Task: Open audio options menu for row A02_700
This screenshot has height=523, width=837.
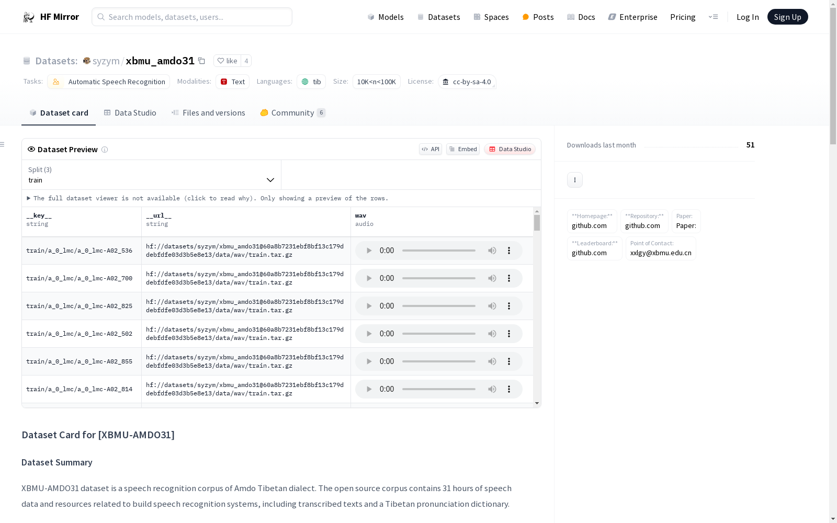Action: click(x=509, y=278)
